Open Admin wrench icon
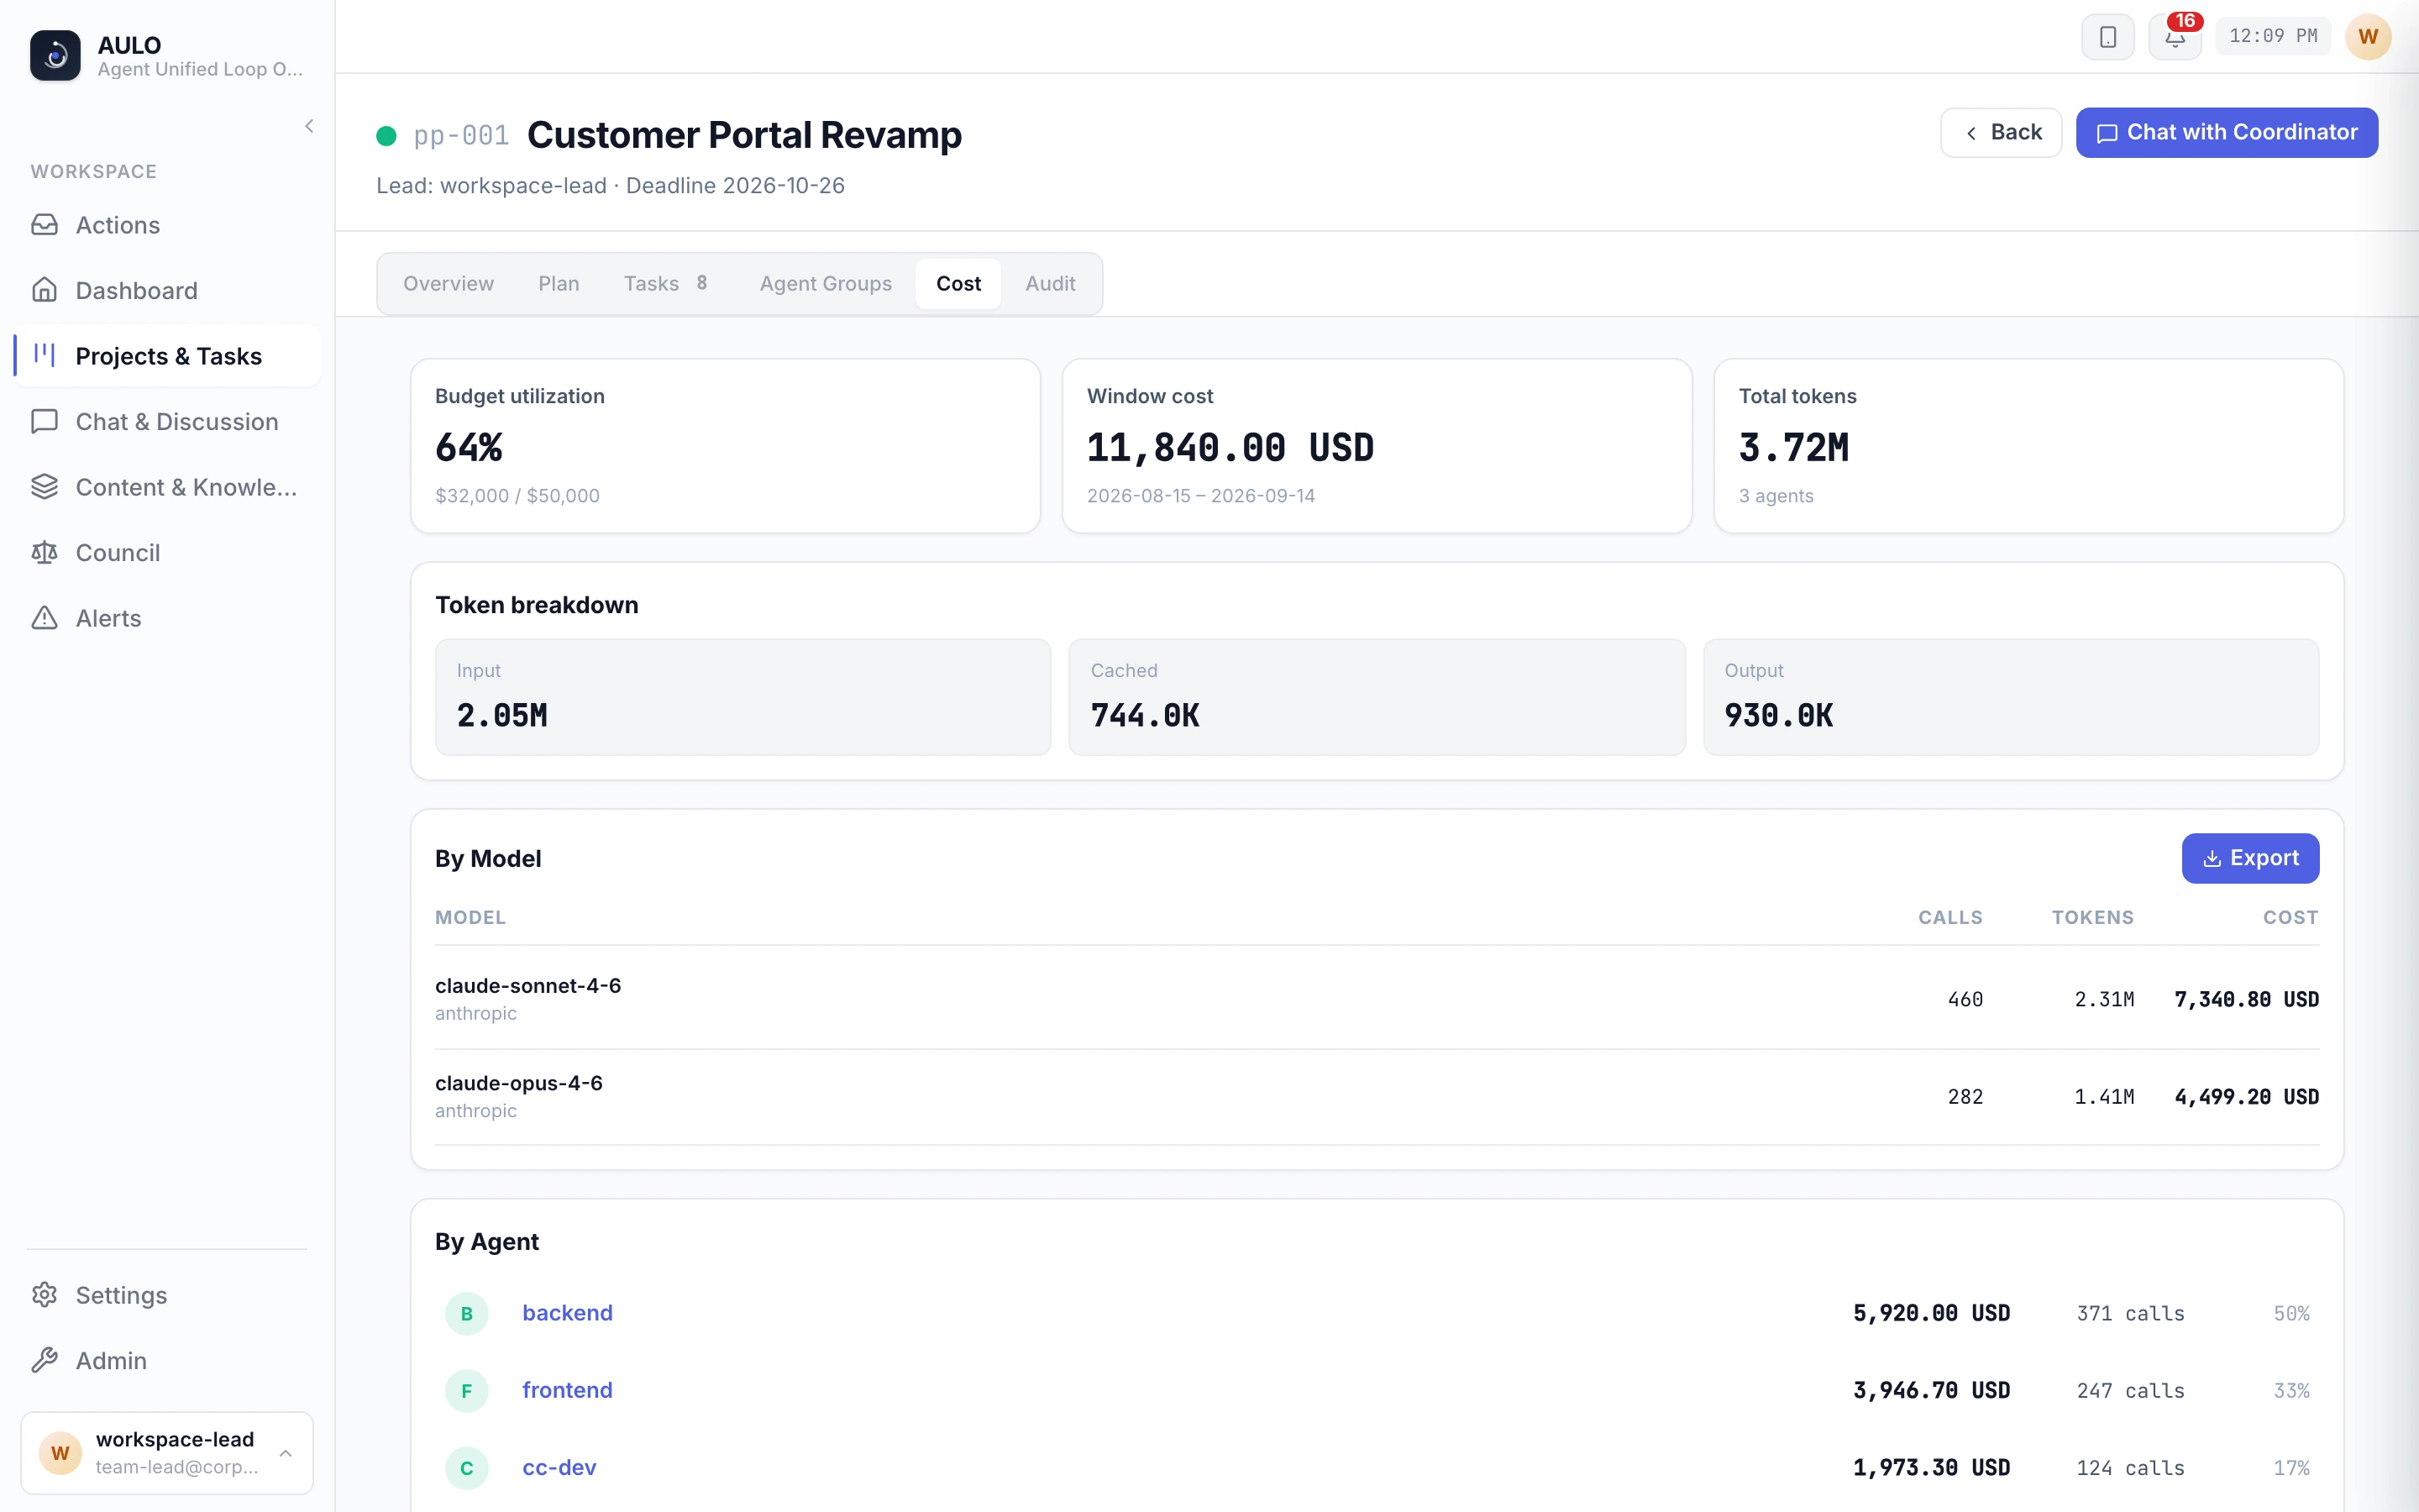The width and height of the screenshot is (2419, 1512). [x=44, y=1360]
